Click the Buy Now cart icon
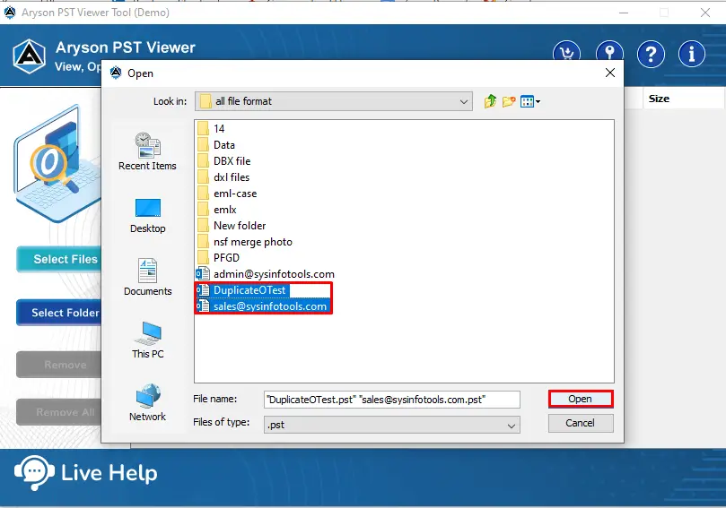 click(x=566, y=52)
